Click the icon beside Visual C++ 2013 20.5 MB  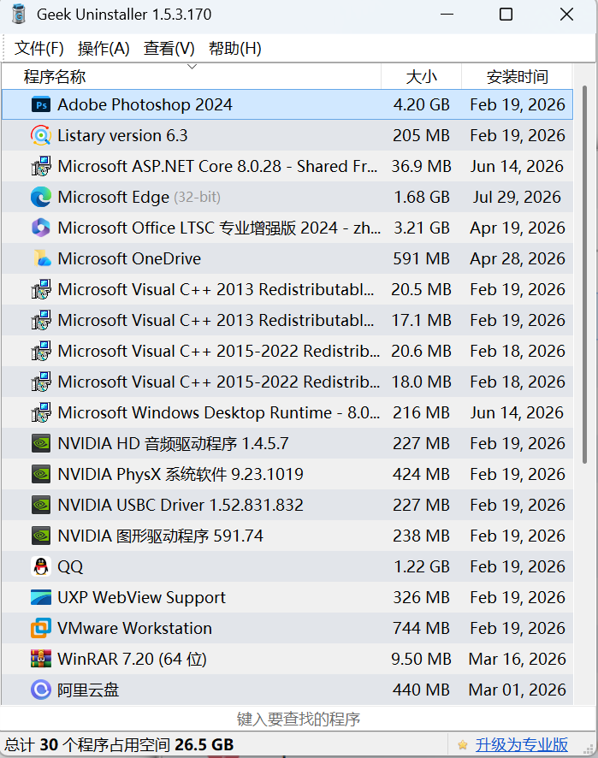41,289
